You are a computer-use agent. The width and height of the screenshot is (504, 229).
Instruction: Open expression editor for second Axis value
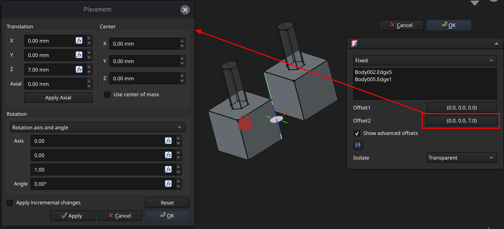click(x=168, y=155)
